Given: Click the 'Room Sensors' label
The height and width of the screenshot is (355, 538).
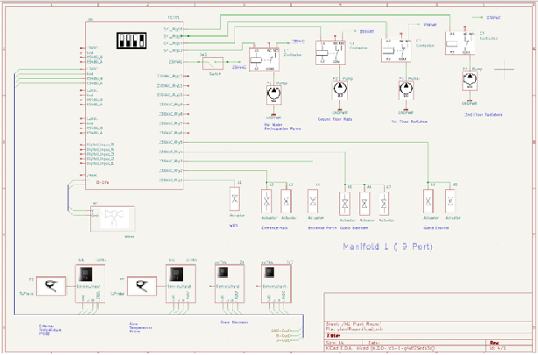Looking at the screenshot, I should (234, 323).
